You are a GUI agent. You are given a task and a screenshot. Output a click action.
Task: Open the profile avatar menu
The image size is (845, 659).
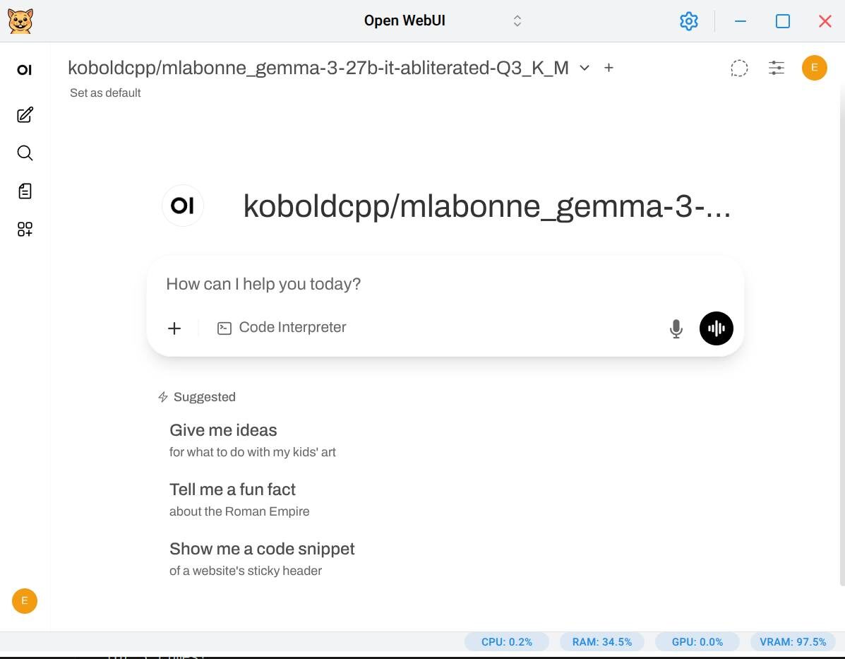tap(815, 68)
